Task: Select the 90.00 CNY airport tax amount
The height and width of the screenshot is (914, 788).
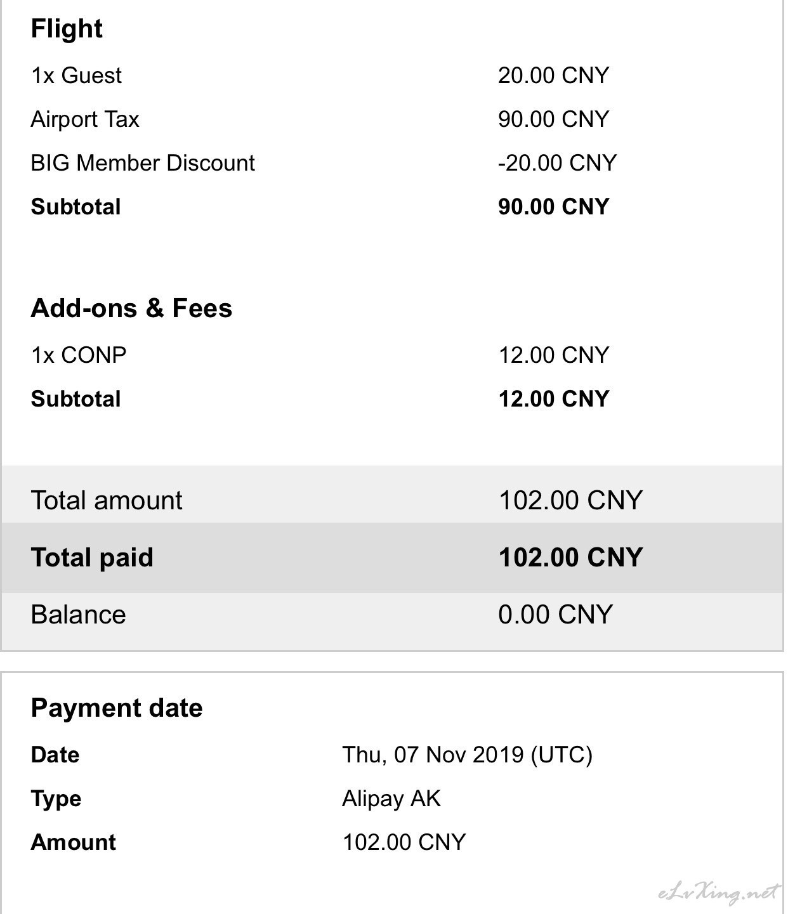Action: 553,119
